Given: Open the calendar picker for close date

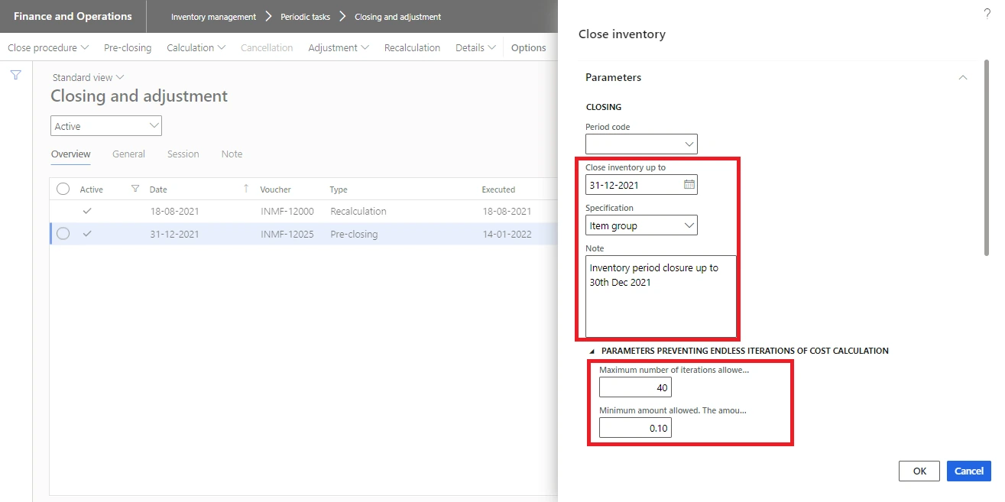Looking at the screenshot, I should click(x=689, y=184).
